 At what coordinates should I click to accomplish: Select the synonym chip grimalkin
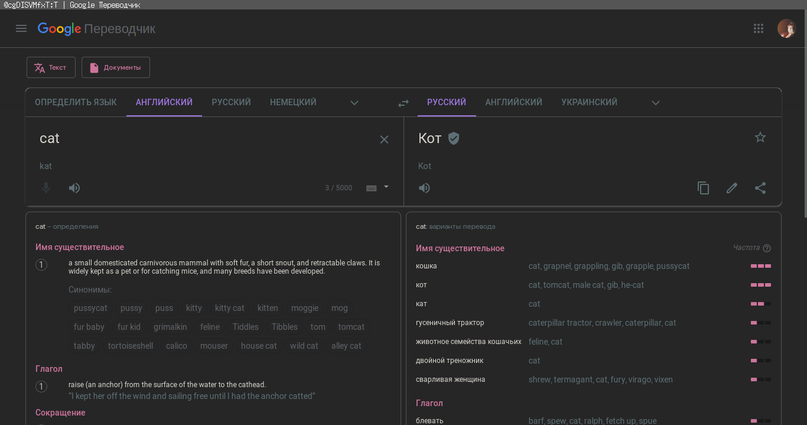point(170,327)
